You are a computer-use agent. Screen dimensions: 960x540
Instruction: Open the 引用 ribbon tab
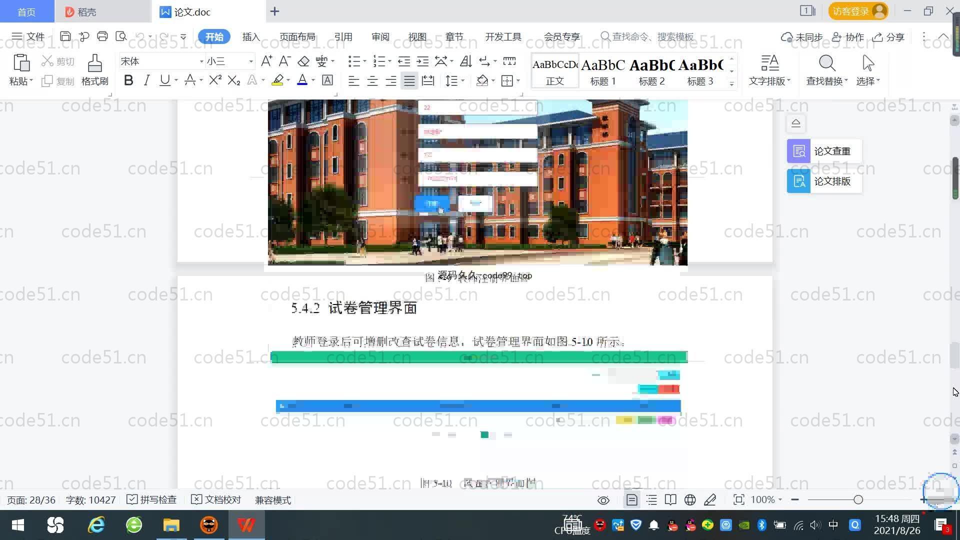(343, 36)
